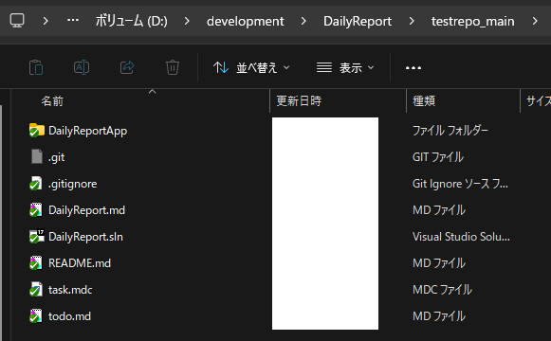Click MD ファイル type cell in todo.md row
The width and height of the screenshot is (551, 341).
coord(439,315)
